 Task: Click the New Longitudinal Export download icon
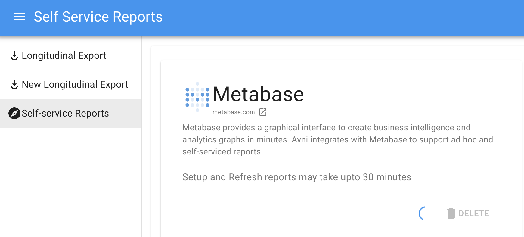pyautogui.click(x=14, y=85)
